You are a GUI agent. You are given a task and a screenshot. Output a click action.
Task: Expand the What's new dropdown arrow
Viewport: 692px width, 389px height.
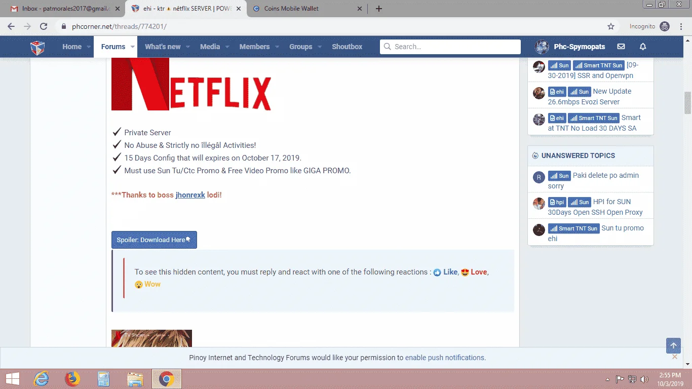click(187, 47)
